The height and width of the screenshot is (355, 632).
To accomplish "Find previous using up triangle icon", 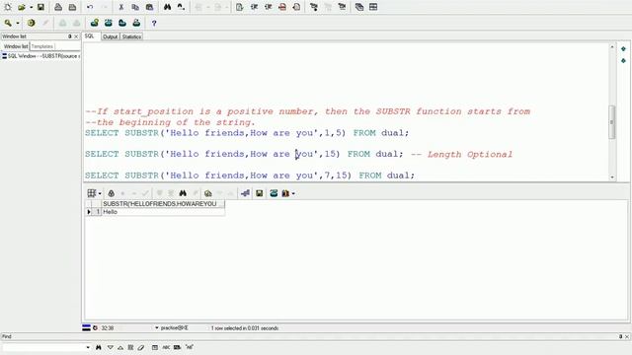I will pyautogui.click(x=120, y=347).
